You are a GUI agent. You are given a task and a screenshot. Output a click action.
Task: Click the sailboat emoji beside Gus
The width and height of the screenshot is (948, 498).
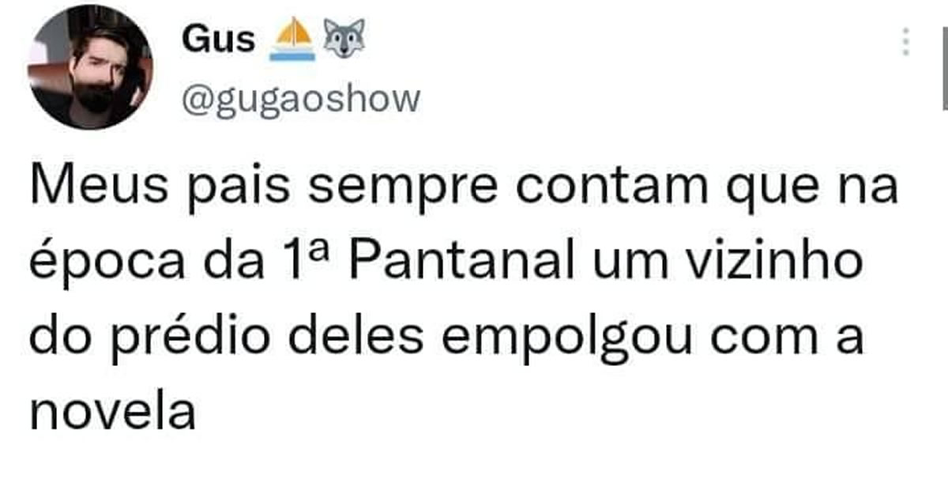pyautogui.click(x=292, y=40)
